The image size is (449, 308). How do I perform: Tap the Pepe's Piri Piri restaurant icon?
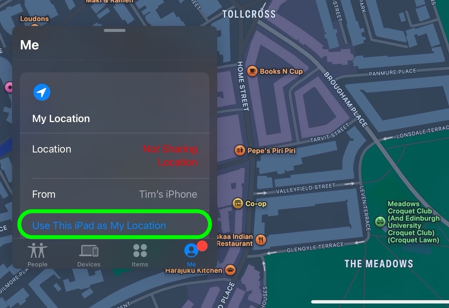pos(240,150)
